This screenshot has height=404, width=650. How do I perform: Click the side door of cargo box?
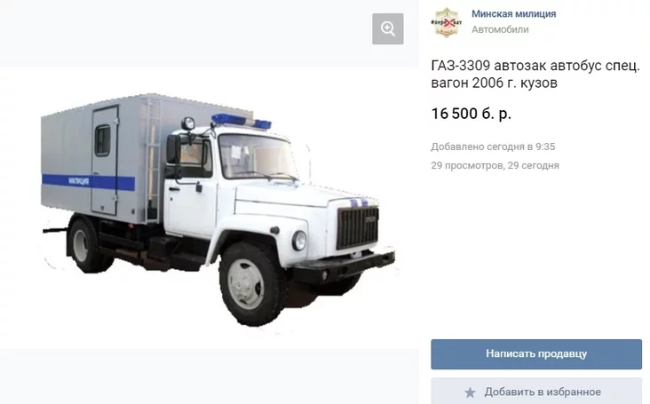(105, 160)
